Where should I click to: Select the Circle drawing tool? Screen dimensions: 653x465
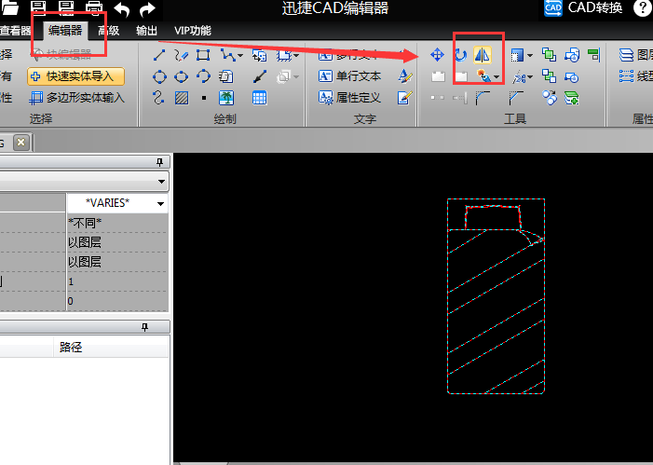point(159,76)
